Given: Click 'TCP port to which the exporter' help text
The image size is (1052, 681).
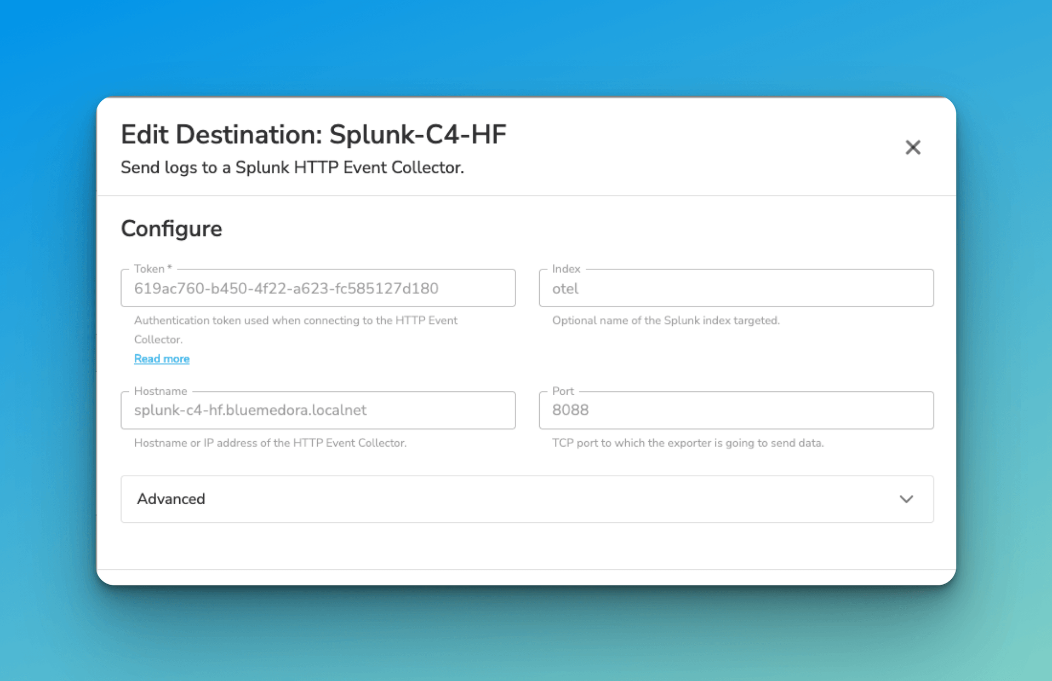Looking at the screenshot, I should point(688,443).
